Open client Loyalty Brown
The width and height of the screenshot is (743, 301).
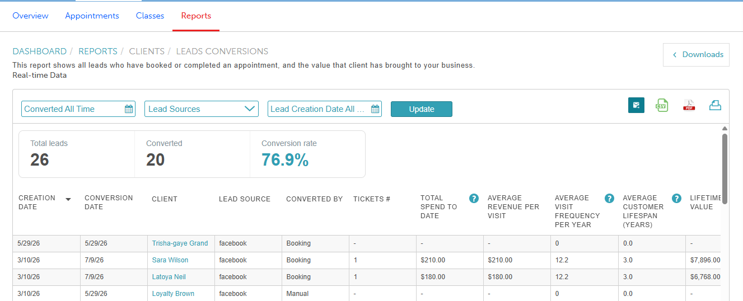pyautogui.click(x=173, y=294)
